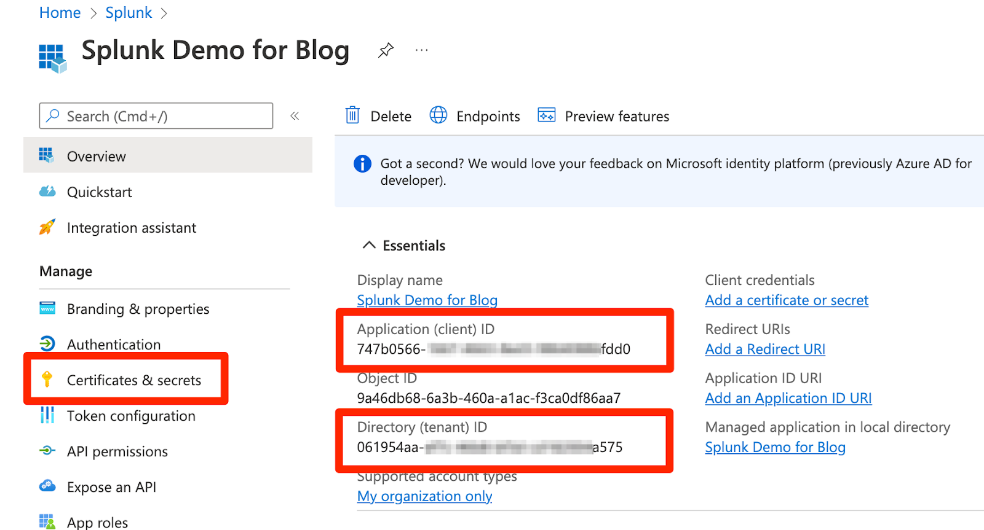
Task: Open Preview features
Action: click(x=617, y=116)
